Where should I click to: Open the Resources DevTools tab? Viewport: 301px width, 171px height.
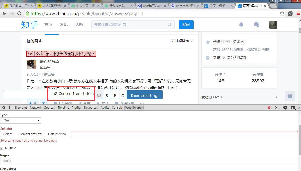click(91, 108)
